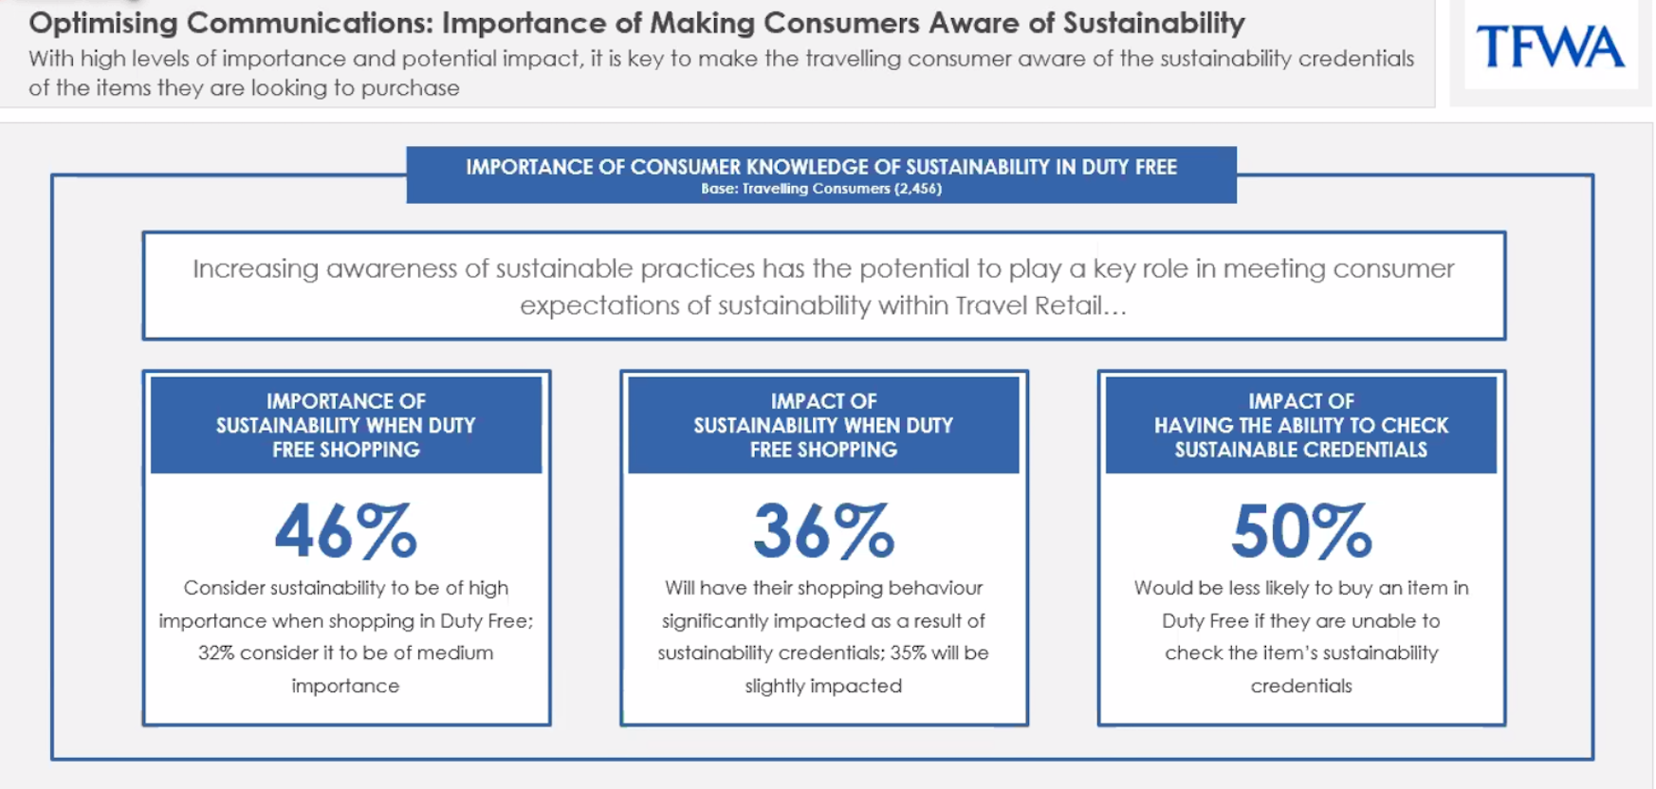The width and height of the screenshot is (1656, 789).
Task: Click the 'Importance of Consumer Knowledge' blue banner
Action: coord(820,174)
